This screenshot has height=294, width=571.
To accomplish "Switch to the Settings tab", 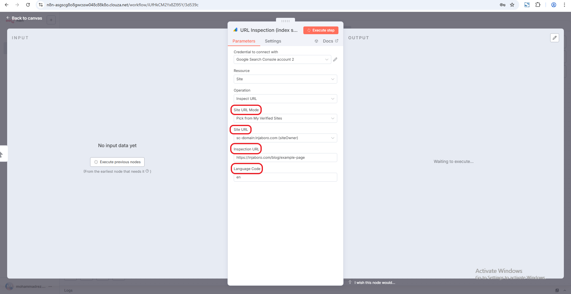I will 273,41.
